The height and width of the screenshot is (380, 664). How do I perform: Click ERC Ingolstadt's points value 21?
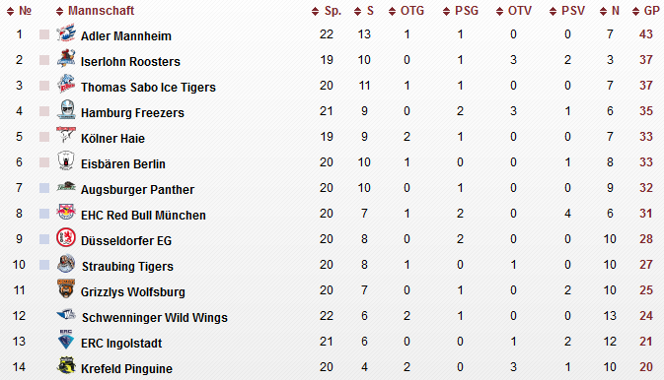646,341
